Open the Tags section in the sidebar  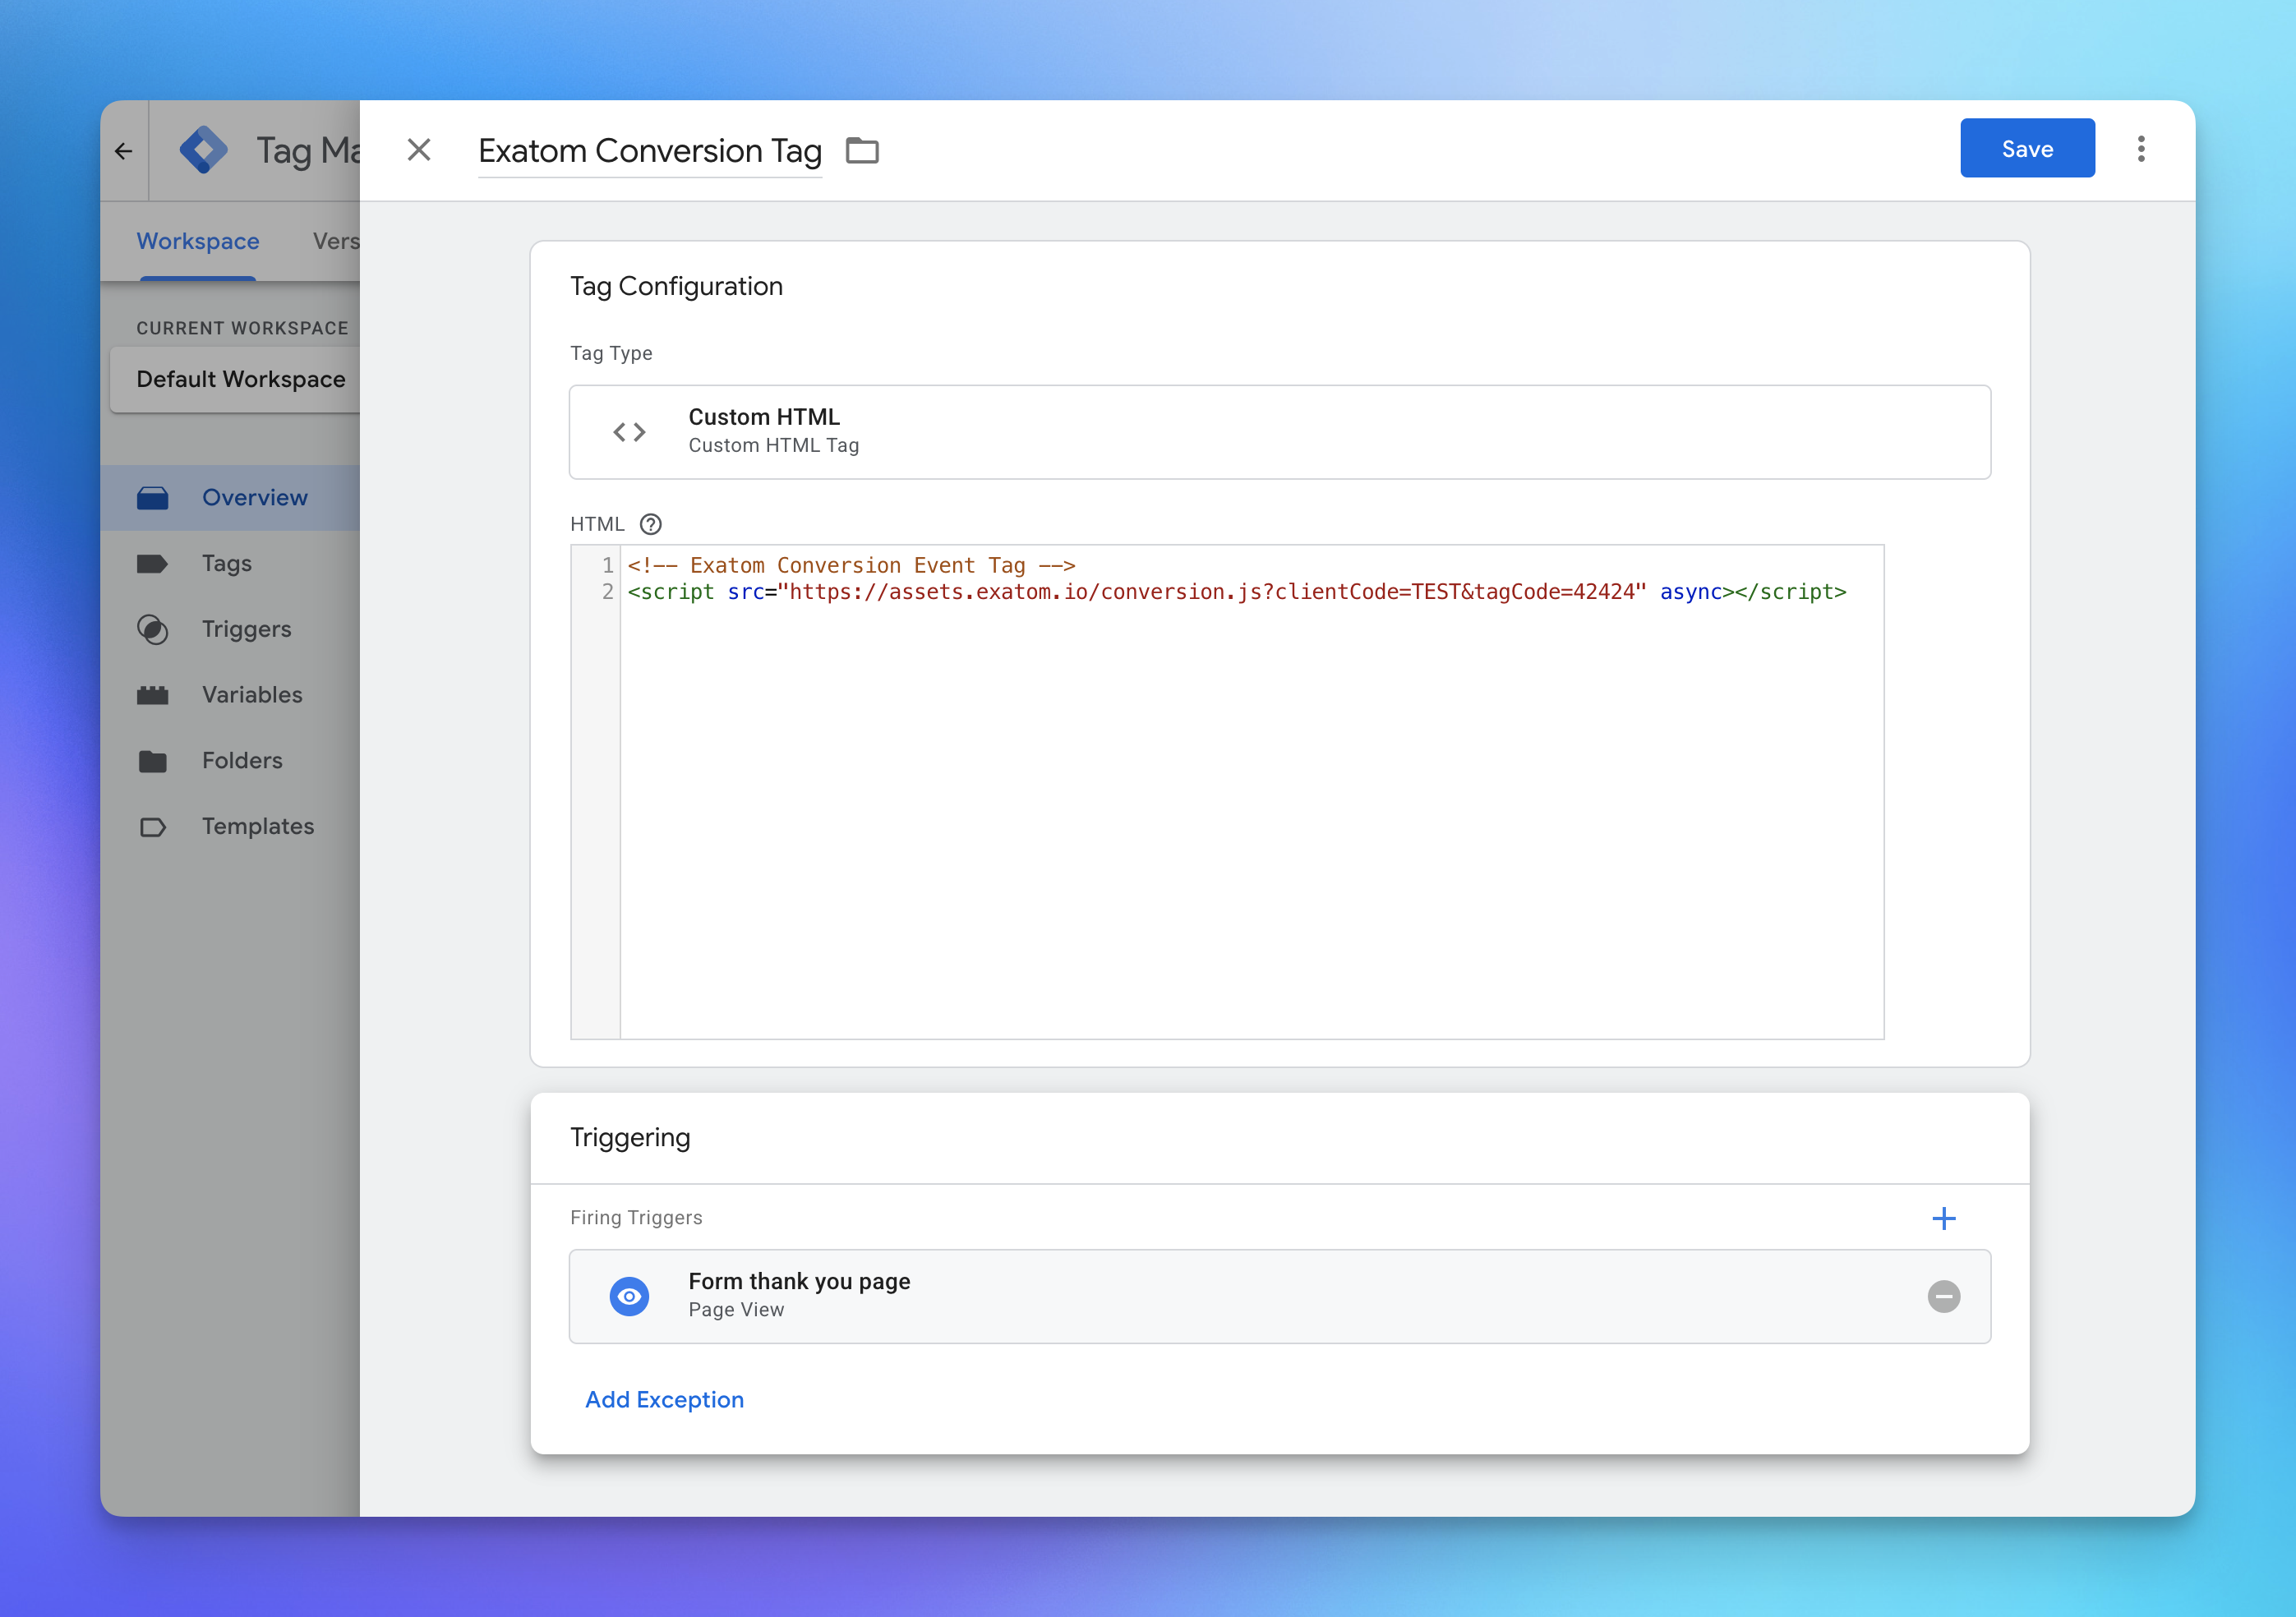(230, 564)
